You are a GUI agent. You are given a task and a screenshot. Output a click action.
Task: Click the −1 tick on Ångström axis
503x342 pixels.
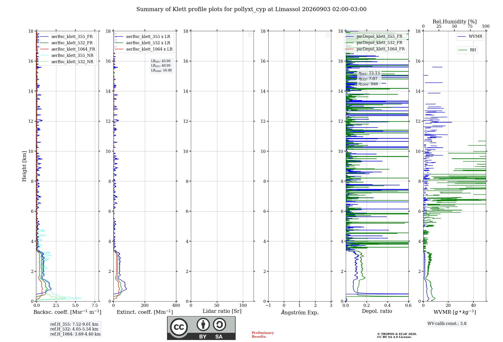pyautogui.click(x=268, y=305)
